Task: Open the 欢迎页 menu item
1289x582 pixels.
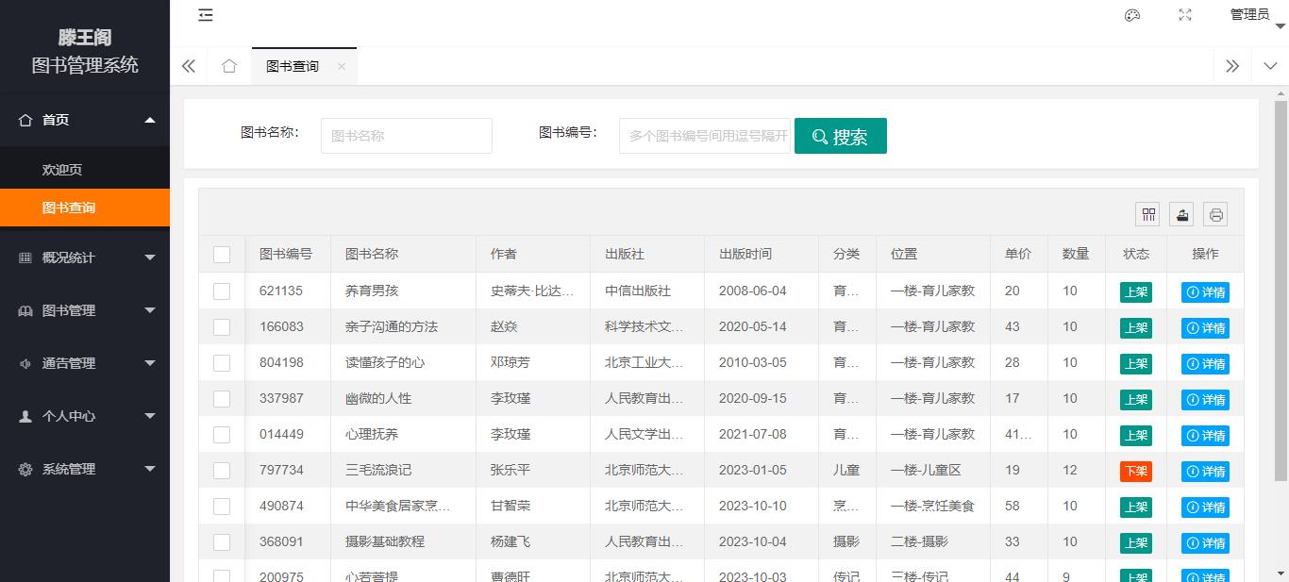Action: click(85, 170)
